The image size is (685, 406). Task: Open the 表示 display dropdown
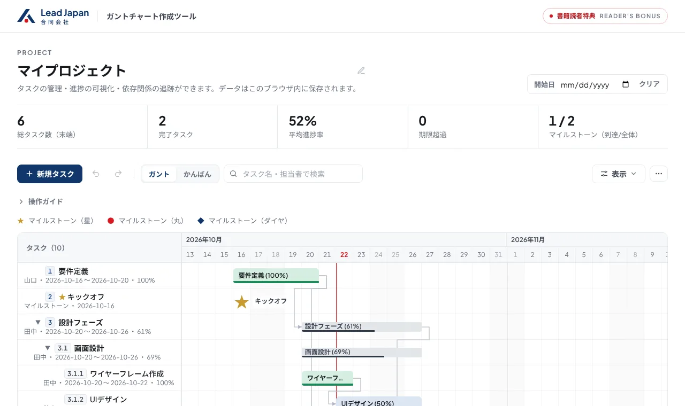pyautogui.click(x=619, y=174)
